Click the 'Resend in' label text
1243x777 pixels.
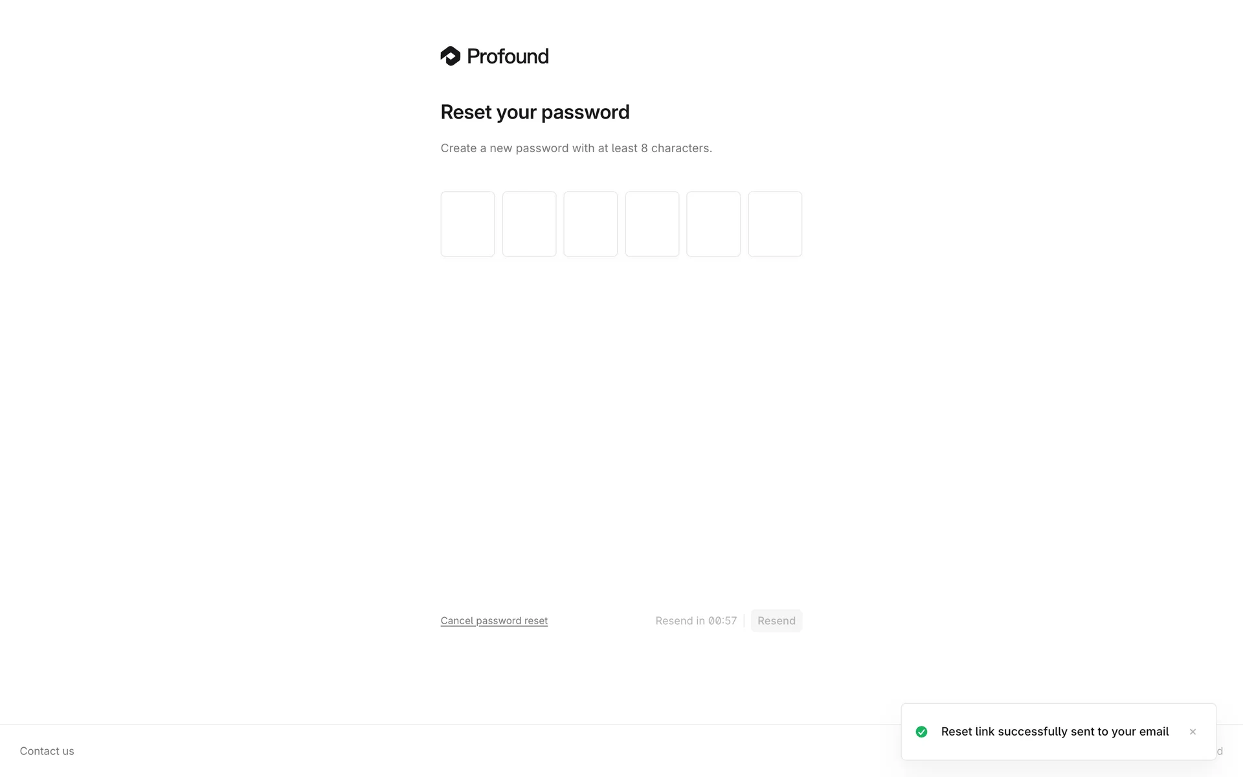point(680,620)
